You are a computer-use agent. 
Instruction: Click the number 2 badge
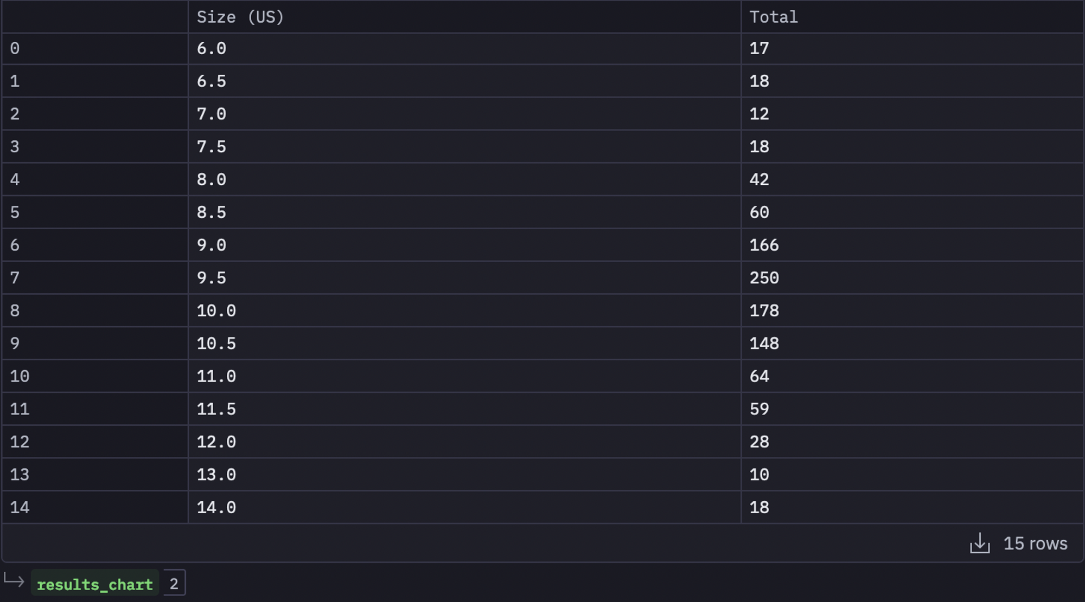tap(174, 583)
